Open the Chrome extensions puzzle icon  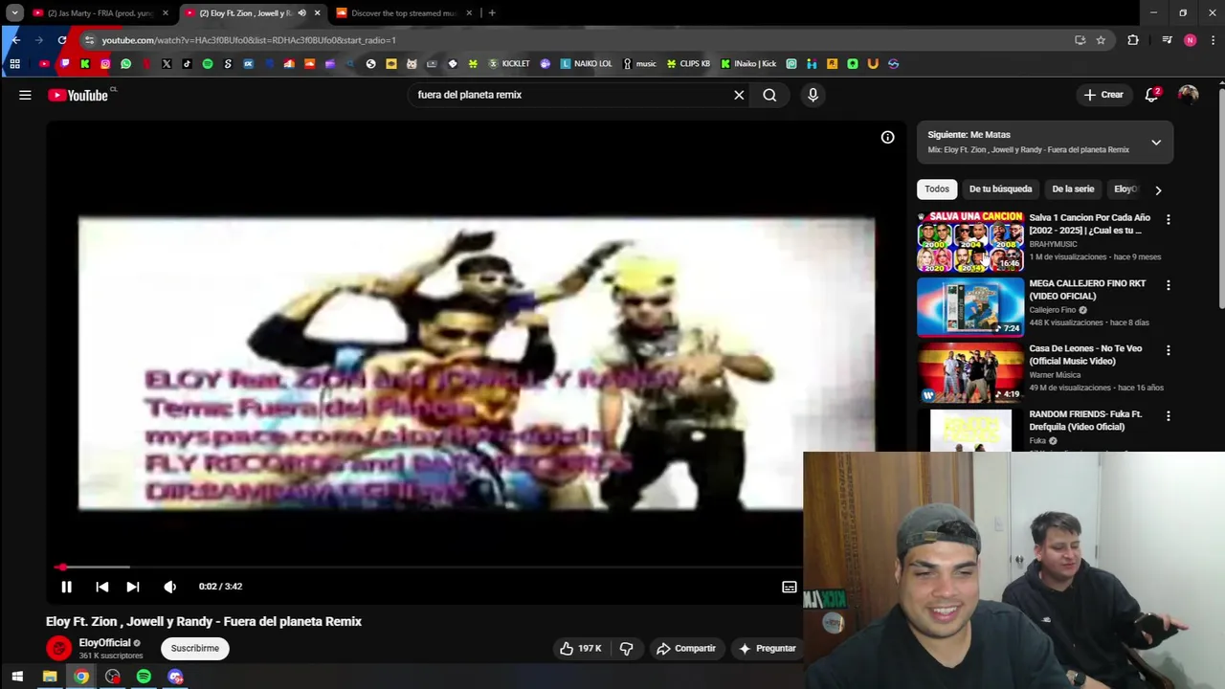click(1133, 40)
